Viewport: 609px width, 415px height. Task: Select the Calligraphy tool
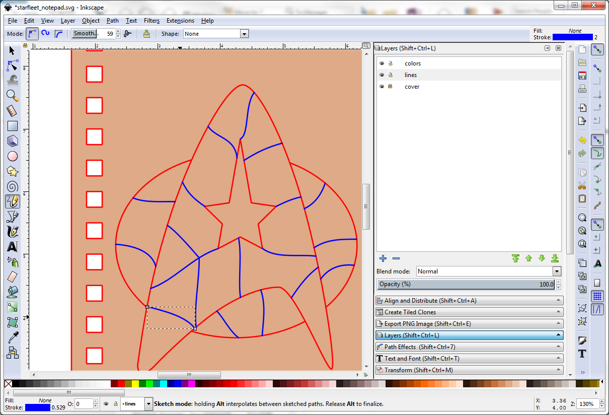point(12,232)
